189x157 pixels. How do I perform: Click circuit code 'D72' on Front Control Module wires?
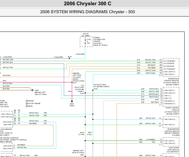(x=143, y=97)
